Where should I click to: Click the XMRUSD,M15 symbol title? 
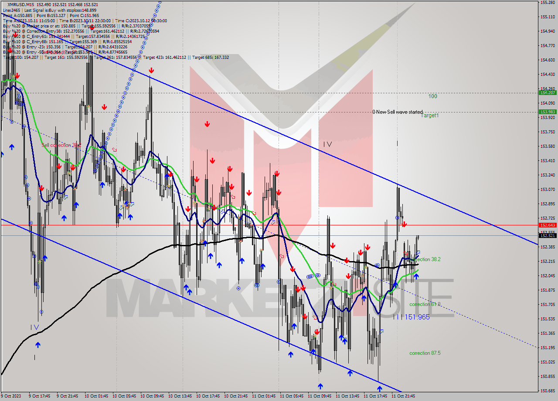[21, 4]
